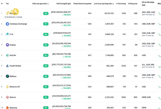Click Binance.US's 8.2 score badge
The image size is (161, 109).
pyautogui.click(x=46, y=87)
